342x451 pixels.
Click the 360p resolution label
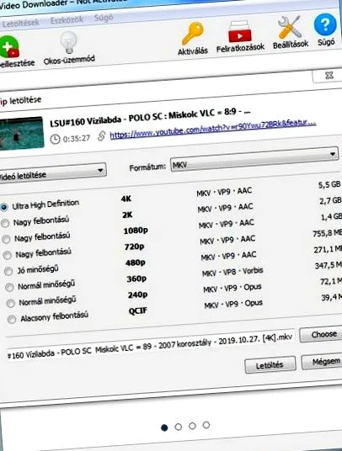136,279
